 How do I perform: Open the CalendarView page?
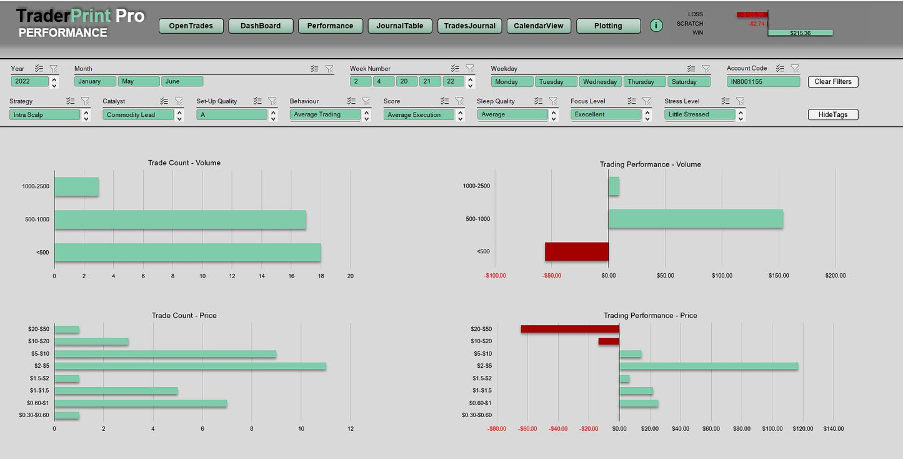click(539, 26)
